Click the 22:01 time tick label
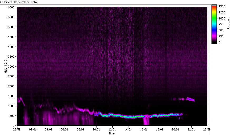This screenshot has width=231, height=136. click(191, 129)
